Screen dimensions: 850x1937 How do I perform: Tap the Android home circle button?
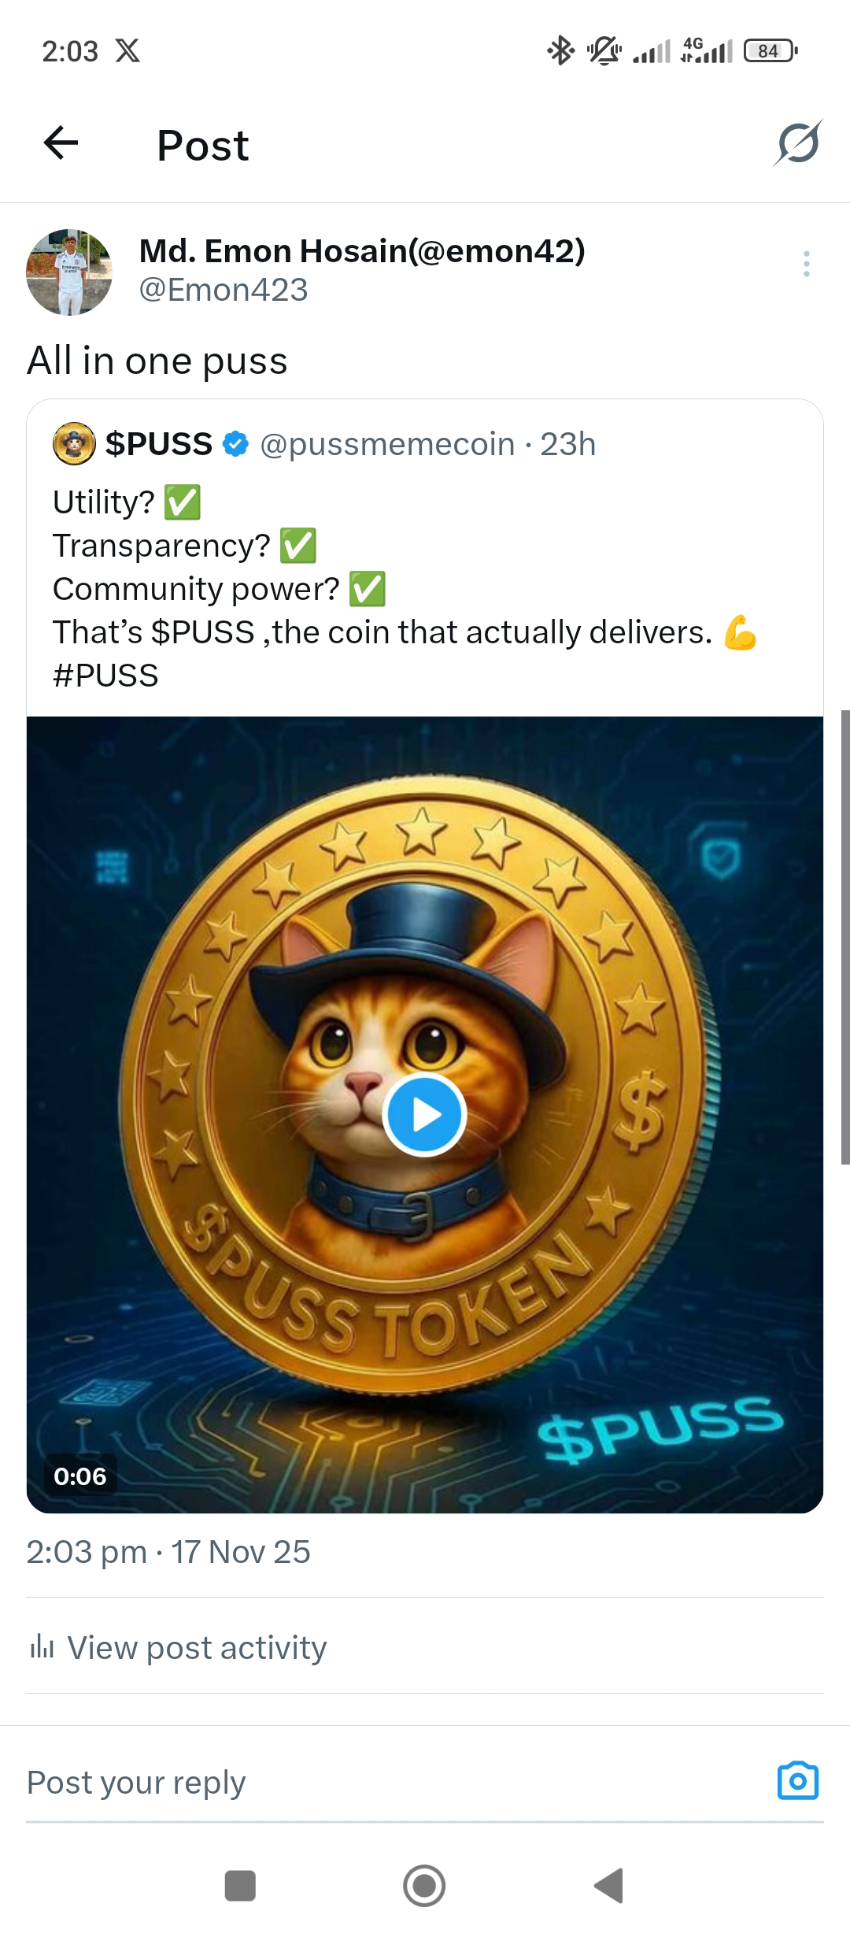(x=424, y=1886)
